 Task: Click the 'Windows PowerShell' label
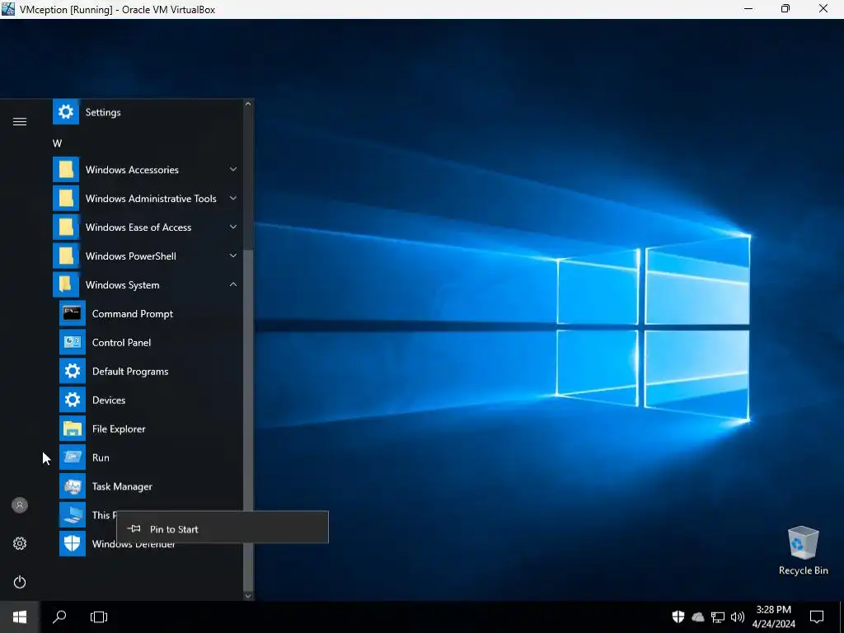tap(131, 256)
